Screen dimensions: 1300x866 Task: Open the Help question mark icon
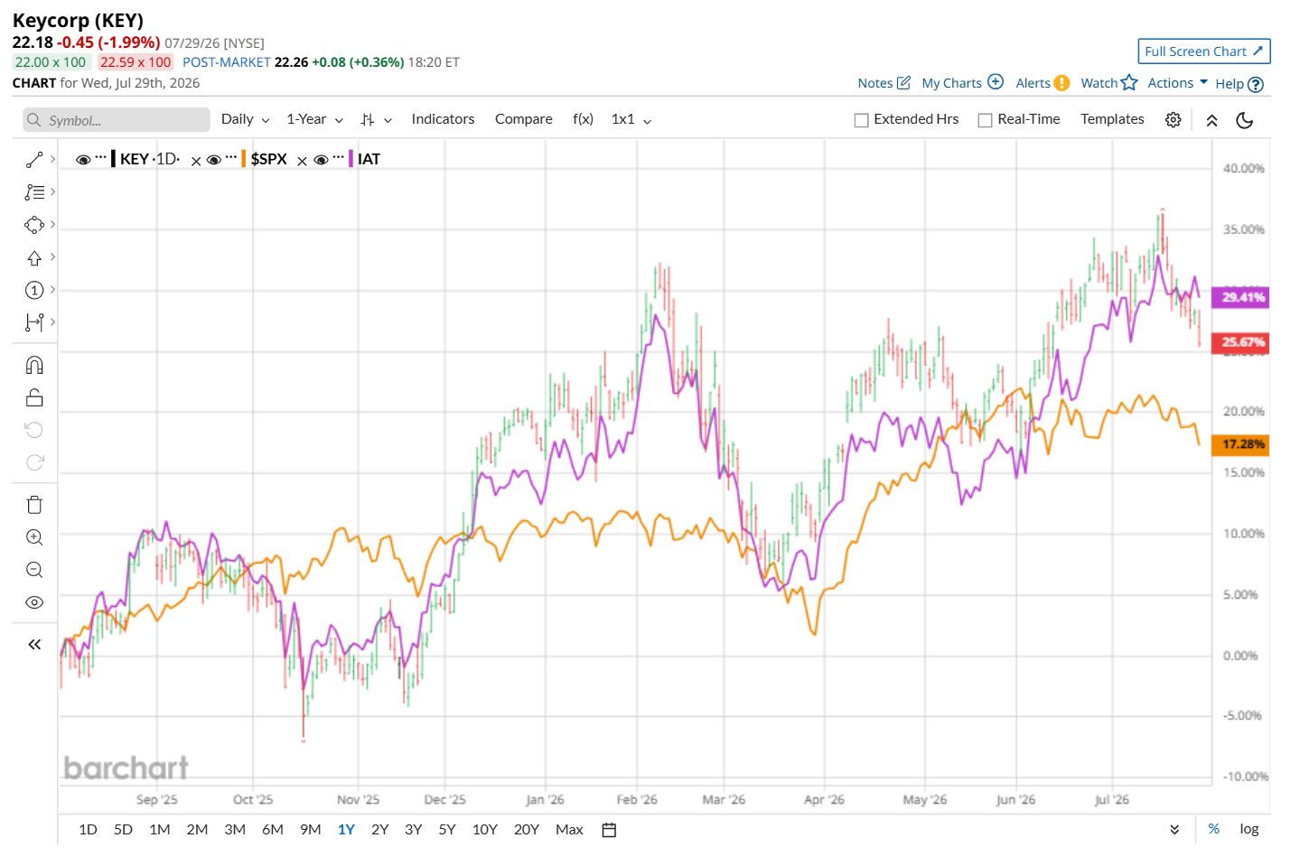[x=1255, y=84]
